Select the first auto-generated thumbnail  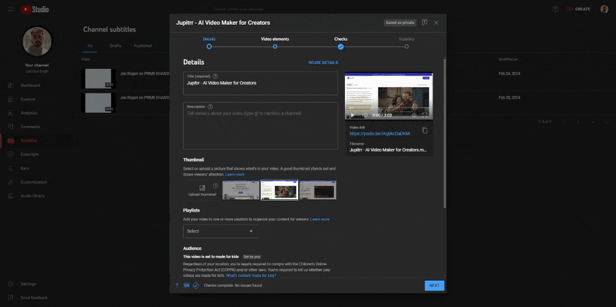(x=241, y=190)
